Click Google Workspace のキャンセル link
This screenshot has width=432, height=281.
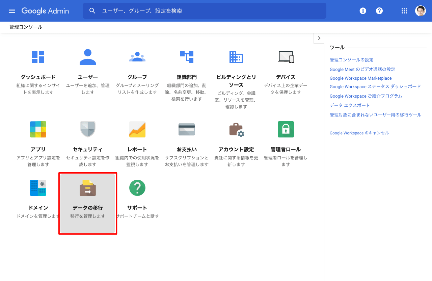359,133
